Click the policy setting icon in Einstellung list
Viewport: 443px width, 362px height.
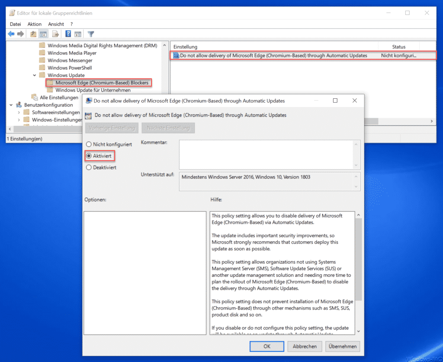click(176, 55)
